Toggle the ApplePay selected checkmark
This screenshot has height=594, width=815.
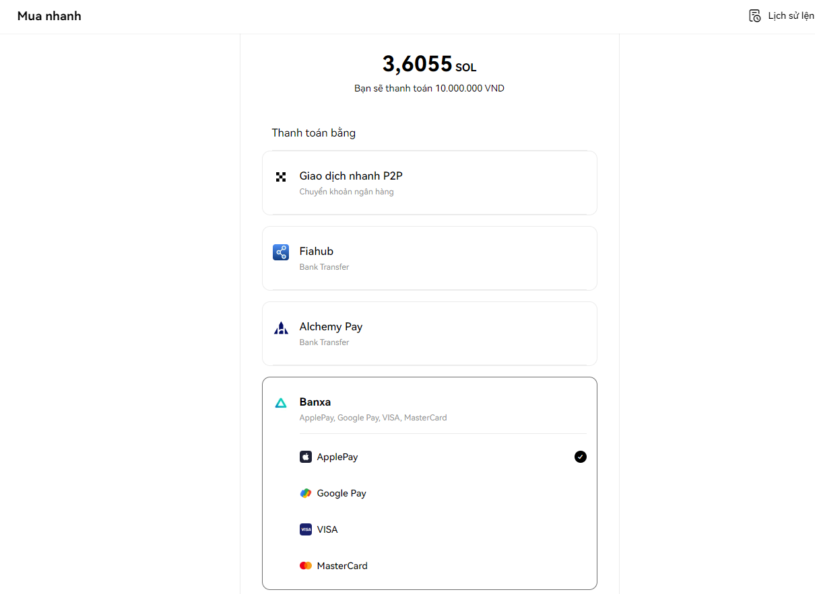580,457
